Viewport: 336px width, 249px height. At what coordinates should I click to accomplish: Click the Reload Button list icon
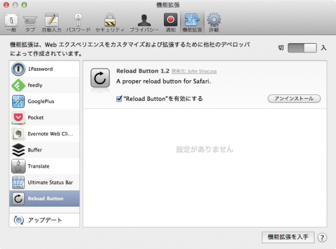point(18,199)
